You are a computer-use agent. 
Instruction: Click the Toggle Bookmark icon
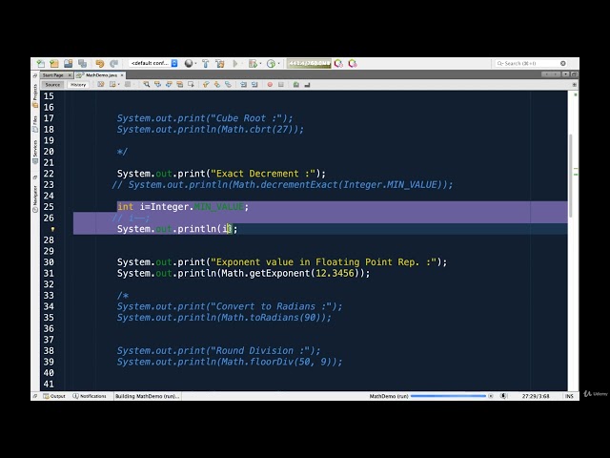228,85
